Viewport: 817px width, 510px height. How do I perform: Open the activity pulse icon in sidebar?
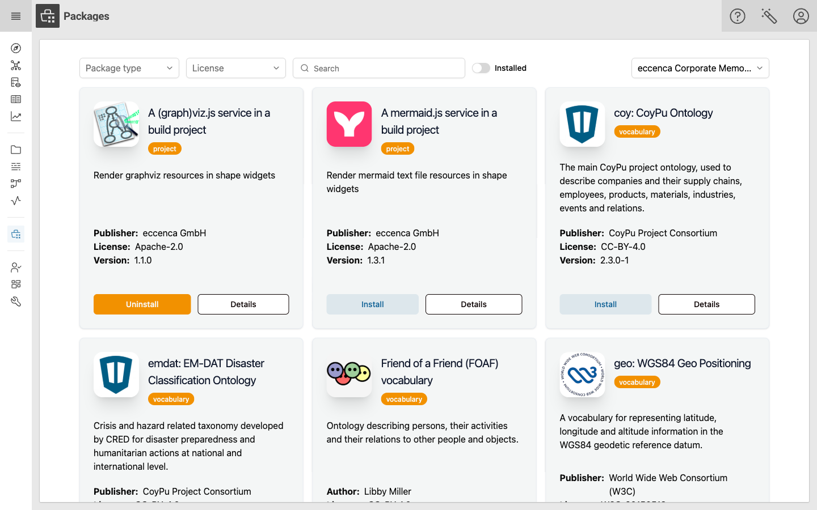[x=16, y=201]
